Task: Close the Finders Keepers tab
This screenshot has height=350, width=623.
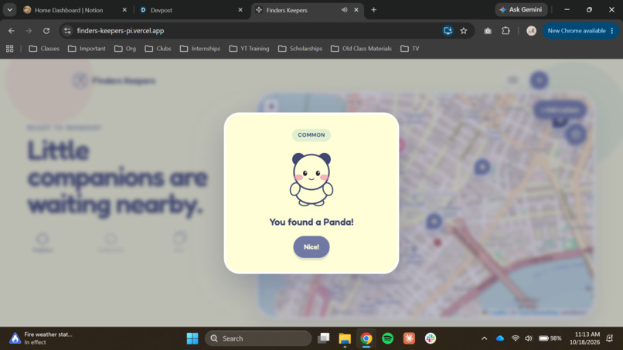Action: click(356, 10)
